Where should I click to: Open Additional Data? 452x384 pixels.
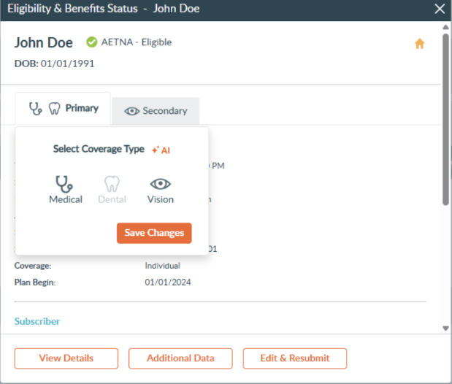pos(180,358)
